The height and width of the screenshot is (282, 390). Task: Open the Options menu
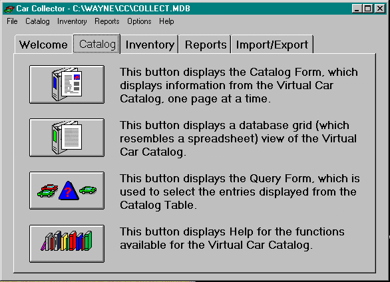coord(139,21)
